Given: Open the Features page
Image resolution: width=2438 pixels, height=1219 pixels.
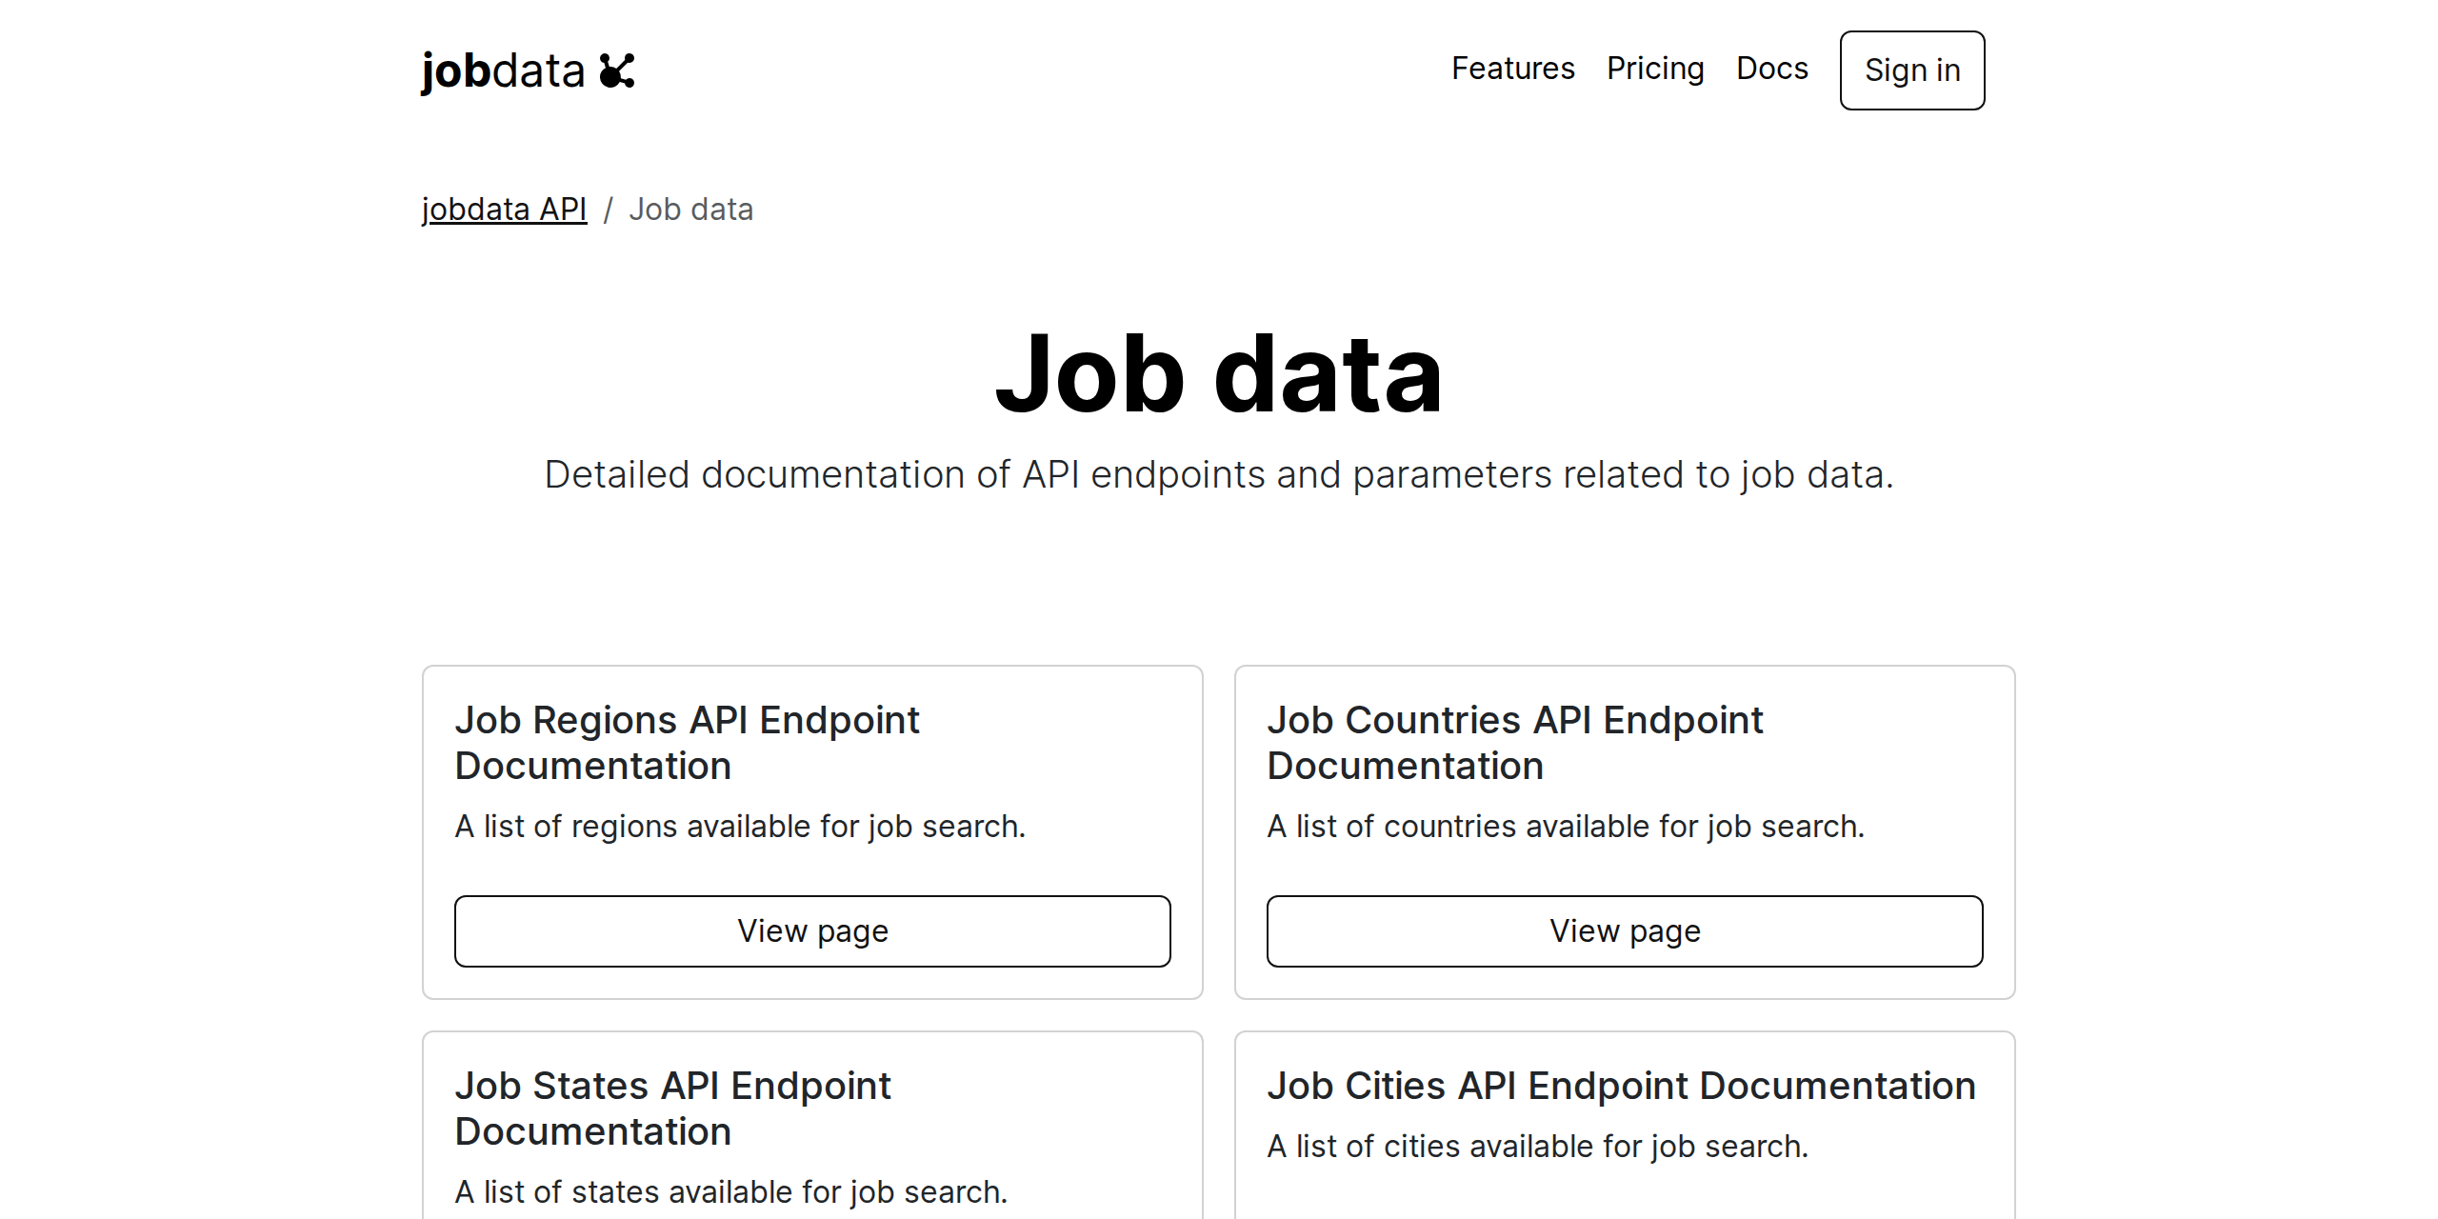Looking at the screenshot, I should [1512, 69].
